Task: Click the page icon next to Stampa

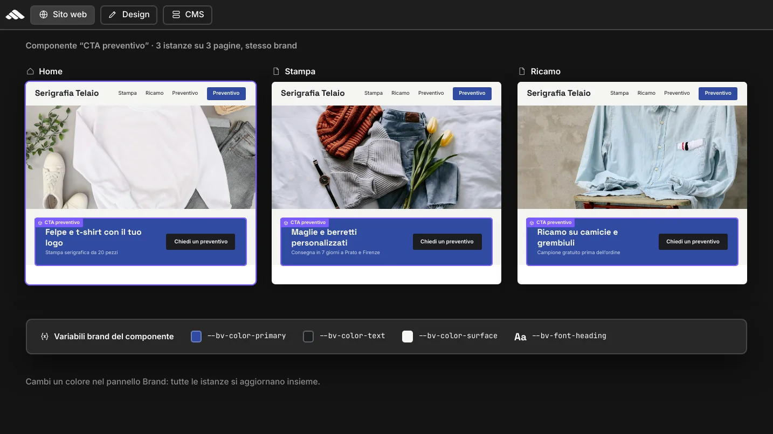Action: 276,71
